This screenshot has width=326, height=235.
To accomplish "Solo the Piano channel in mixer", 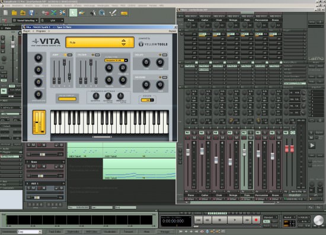I will point(194,132).
